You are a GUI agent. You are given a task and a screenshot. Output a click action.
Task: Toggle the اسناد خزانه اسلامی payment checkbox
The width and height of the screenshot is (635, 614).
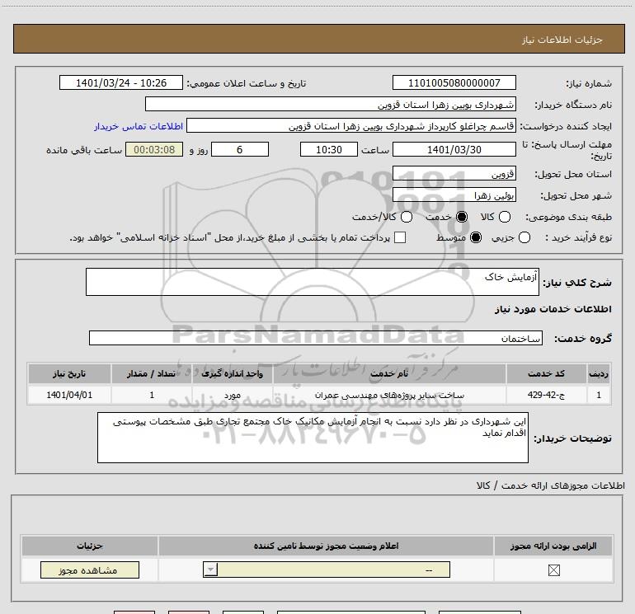[400, 237]
